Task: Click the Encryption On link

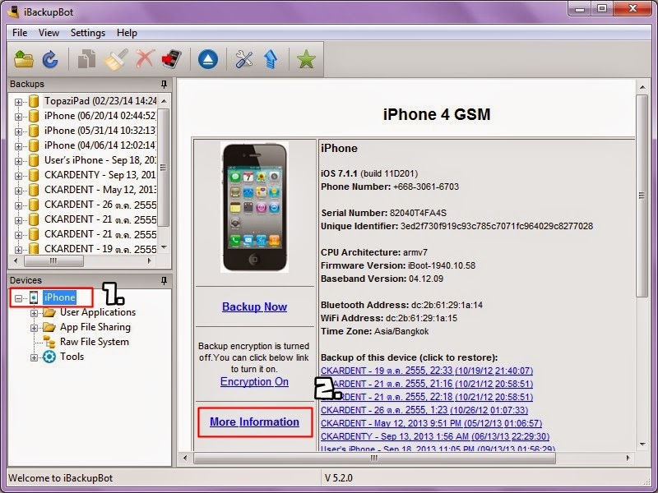Action: click(x=254, y=382)
